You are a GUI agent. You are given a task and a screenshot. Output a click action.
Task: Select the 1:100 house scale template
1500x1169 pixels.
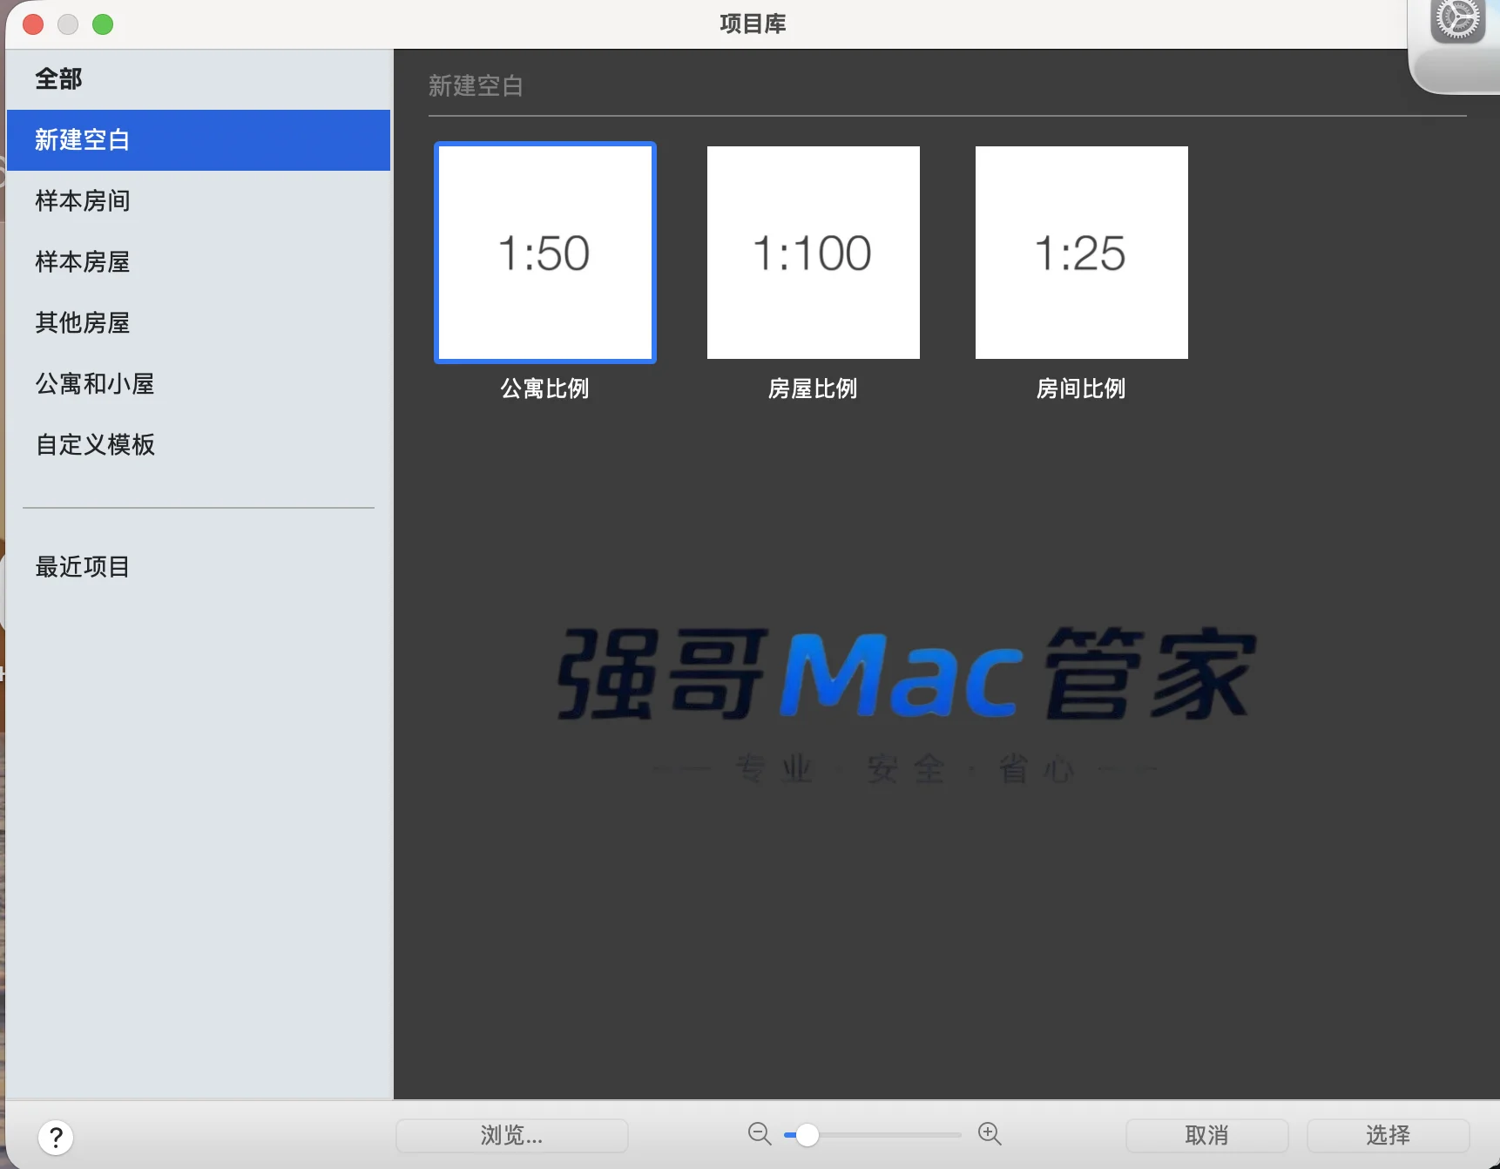point(814,253)
